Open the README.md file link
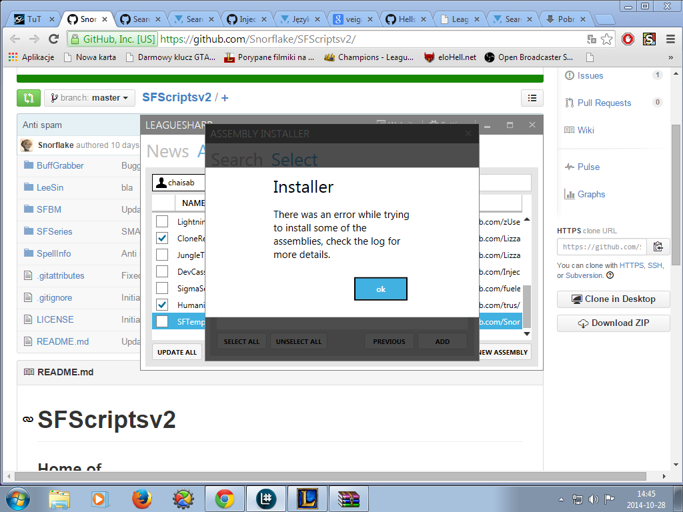Screen dimensions: 683x512 63,342
